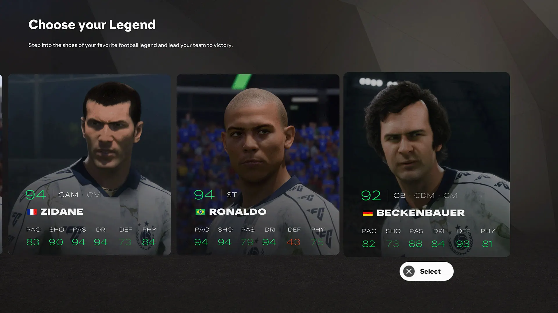This screenshot has width=558, height=313.
Task: Click the BECKENBAUER name text
Action: tap(421, 213)
